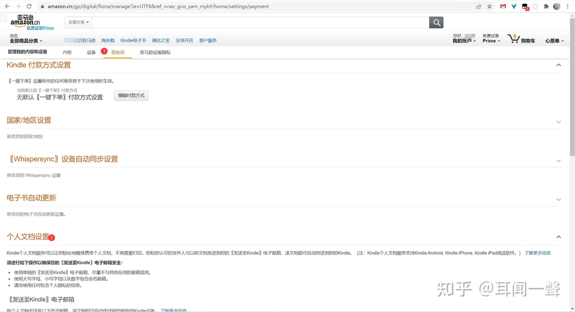
Task: Open the 全球开店 navigation link
Action: click(x=184, y=40)
